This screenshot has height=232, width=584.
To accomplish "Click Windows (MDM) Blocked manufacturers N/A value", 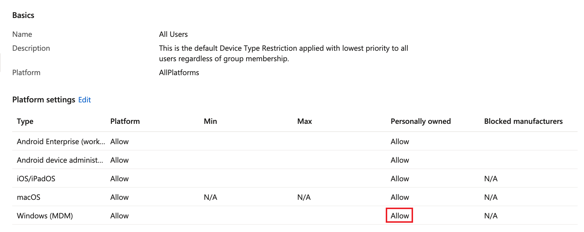I will coord(491,216).
